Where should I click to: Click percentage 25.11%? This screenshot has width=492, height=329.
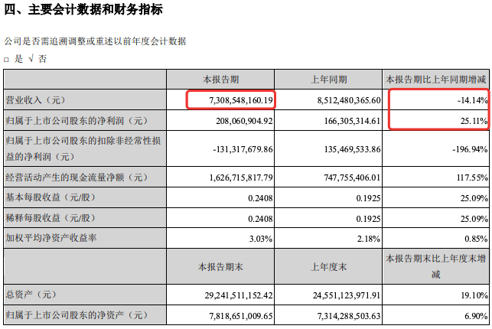point(474,121)
